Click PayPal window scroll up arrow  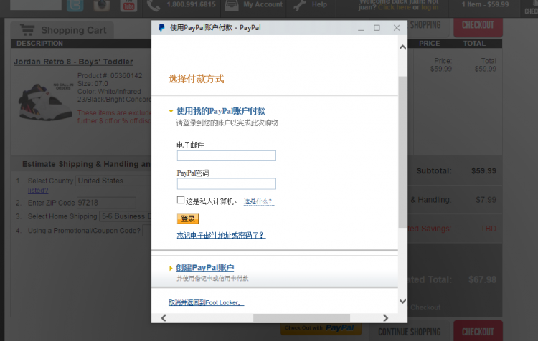[403, 47]
